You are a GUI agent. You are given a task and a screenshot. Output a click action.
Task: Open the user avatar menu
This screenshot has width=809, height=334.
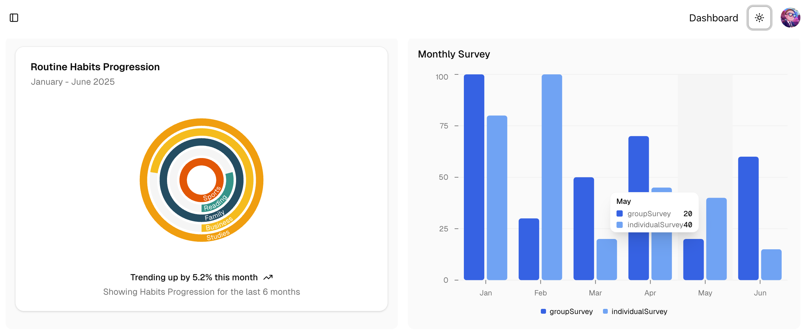(790, 18)
